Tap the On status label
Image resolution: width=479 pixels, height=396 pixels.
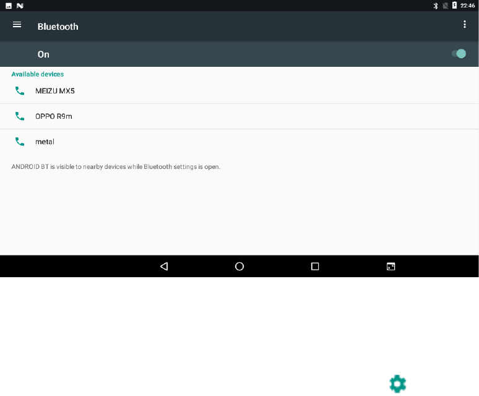click(43, 54)
